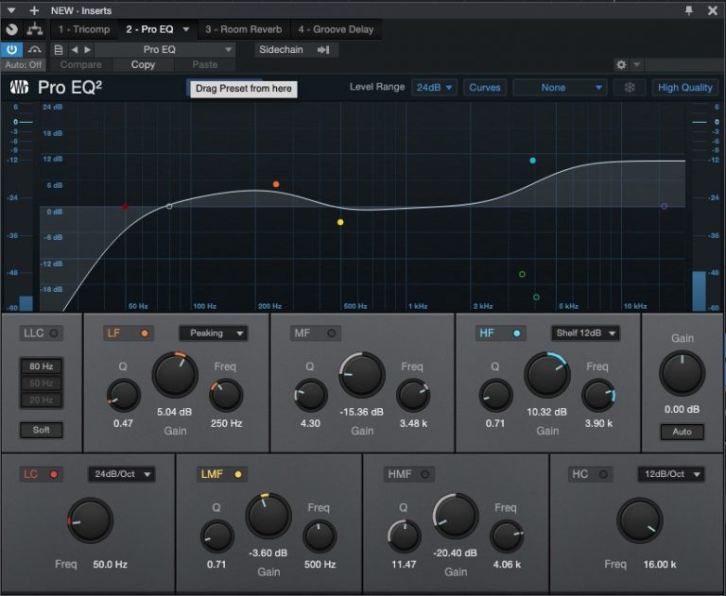The width and height of the screenshot is (726, 596).
Task: Select the red LC node on graph
Action: tap(125, 206)
